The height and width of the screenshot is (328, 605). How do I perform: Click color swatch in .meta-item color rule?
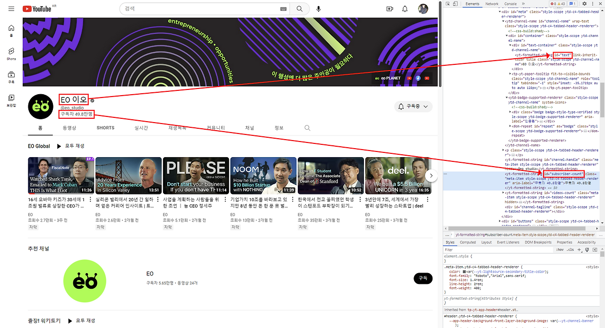465,272
